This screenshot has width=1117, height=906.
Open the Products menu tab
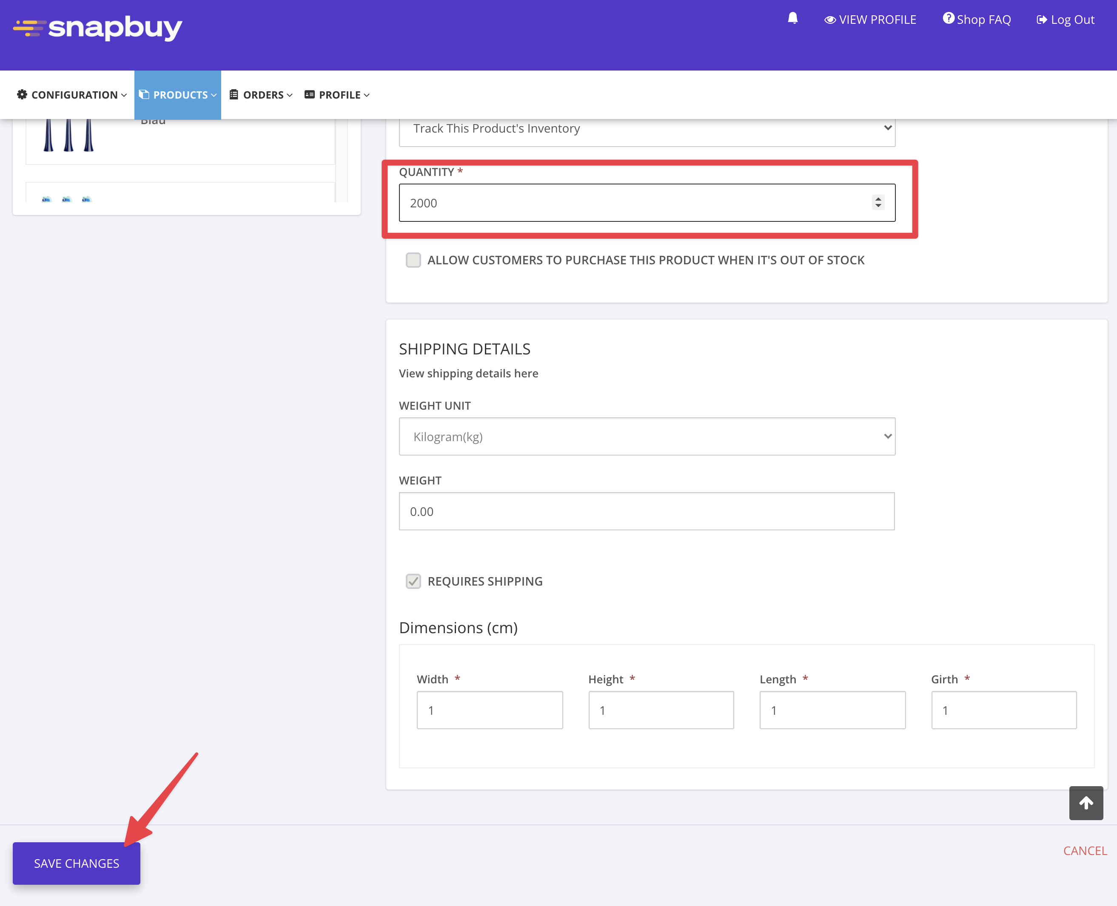point(178,95)
